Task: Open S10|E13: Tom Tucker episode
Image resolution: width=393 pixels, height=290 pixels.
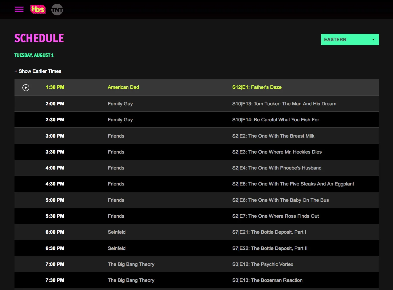Action: click(284, 104)
